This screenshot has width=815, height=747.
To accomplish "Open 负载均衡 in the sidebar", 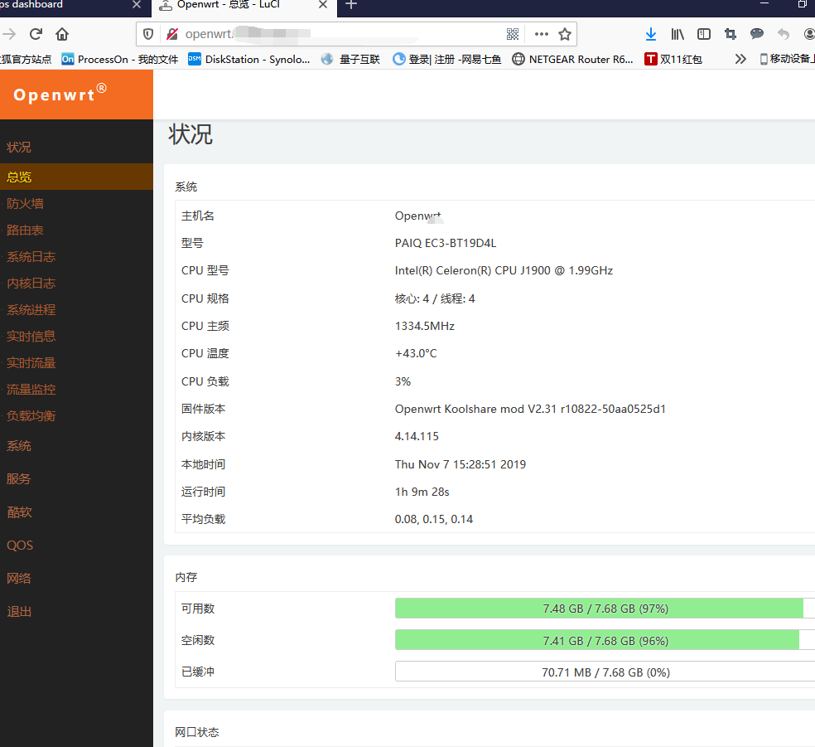I will pyautogui.click(x=31, y=416).
